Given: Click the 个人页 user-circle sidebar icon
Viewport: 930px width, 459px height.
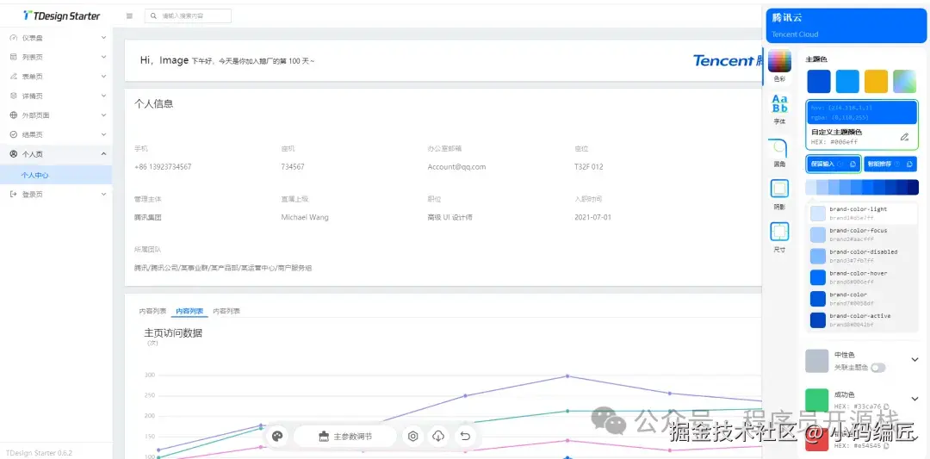Looking at the screenshot, I should (x=14, y=154).
